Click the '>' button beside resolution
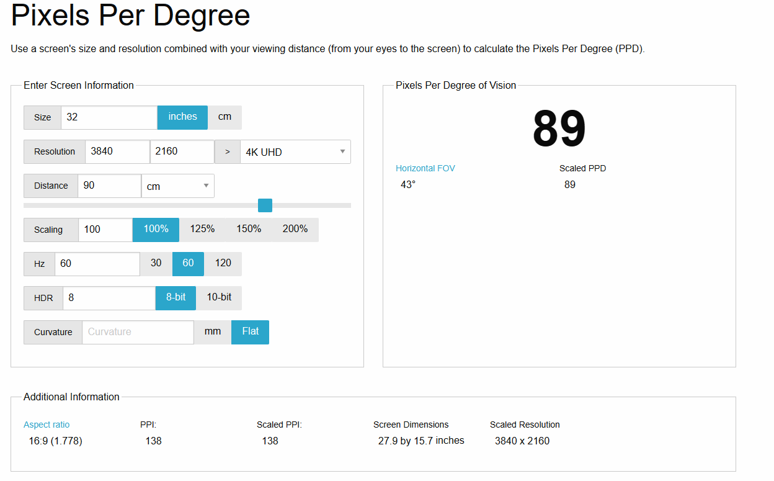This screenshot has height=481, width=774. tap(228, 152)
